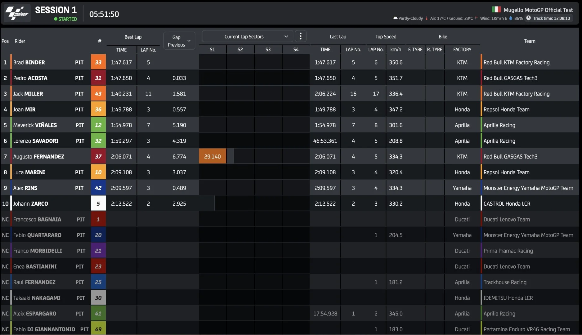The image size is (582, 335).
Task: Click the Prima Pramac Racing team name
Action: coord(508,251)
